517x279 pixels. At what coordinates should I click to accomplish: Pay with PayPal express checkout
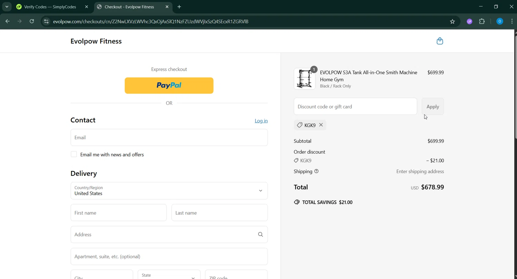(x=169, y=86)
